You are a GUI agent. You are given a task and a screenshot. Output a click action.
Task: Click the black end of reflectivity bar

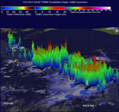[x=32, y=8]
